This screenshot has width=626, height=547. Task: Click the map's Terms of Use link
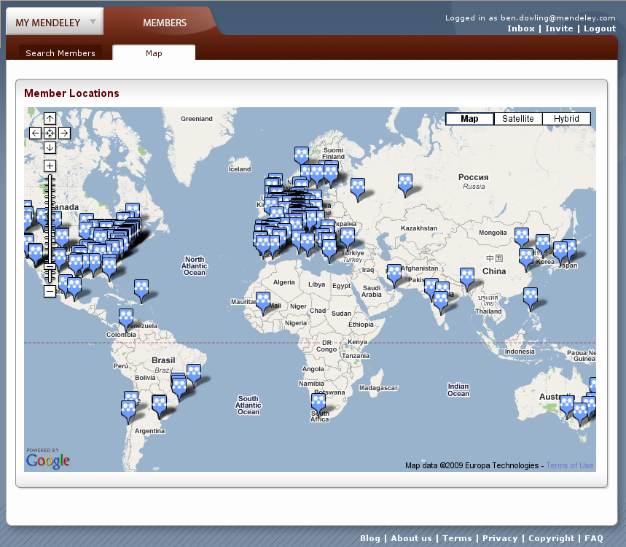570,465
